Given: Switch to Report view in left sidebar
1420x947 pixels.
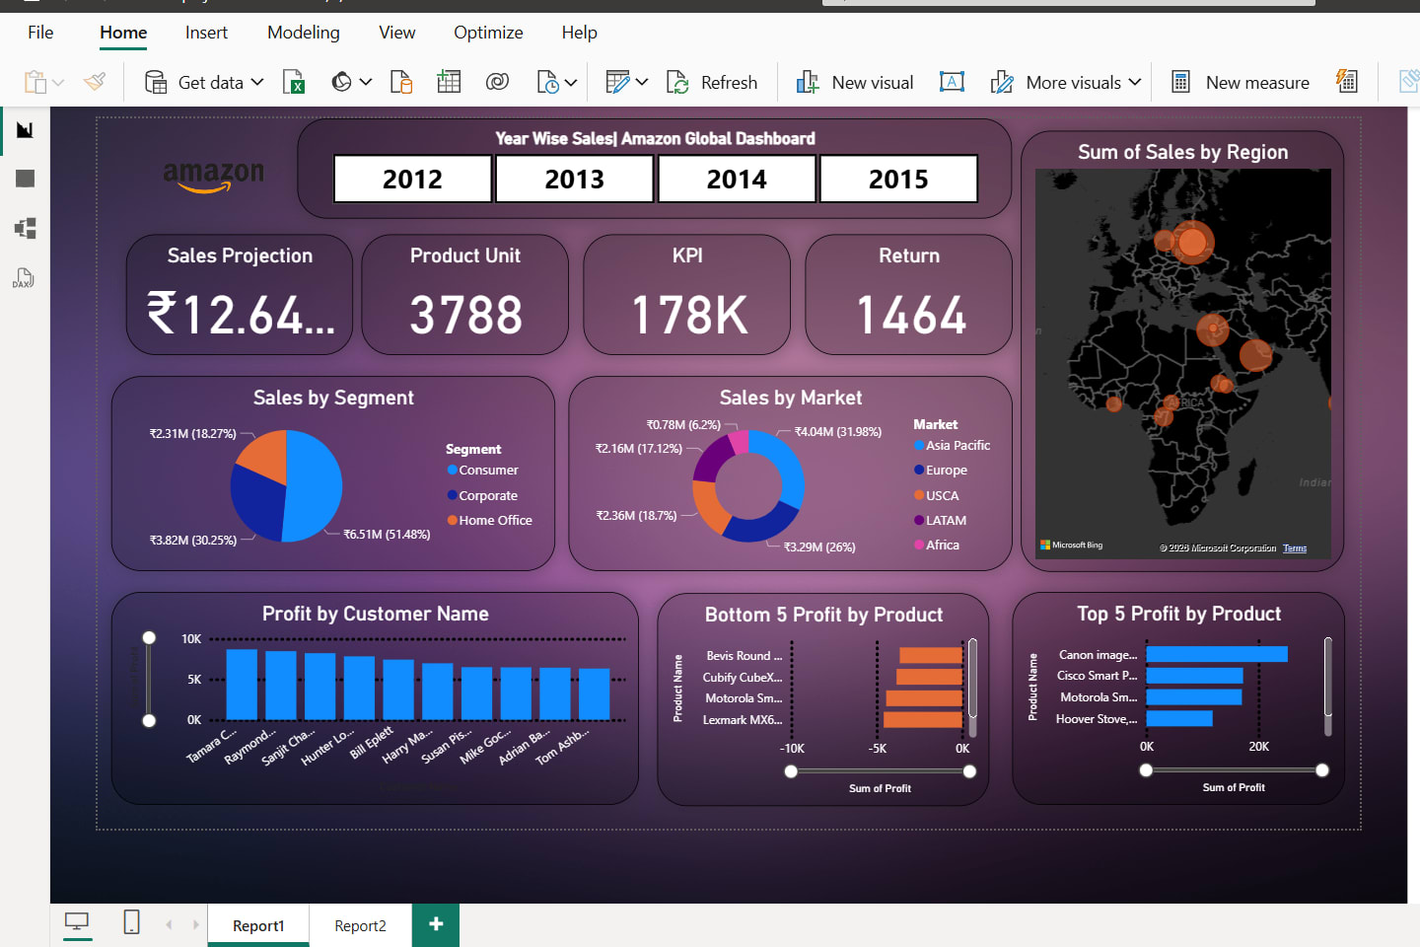Looking at the screenshot, I should (25, 130).
